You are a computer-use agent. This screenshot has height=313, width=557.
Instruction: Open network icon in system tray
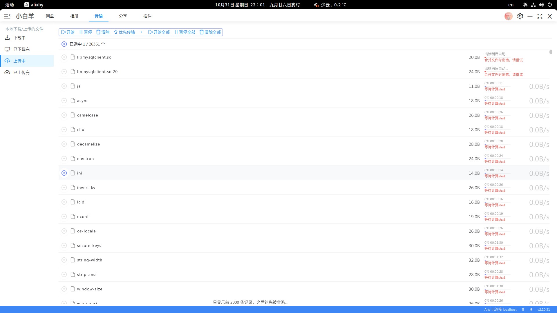tap(533, 5)
